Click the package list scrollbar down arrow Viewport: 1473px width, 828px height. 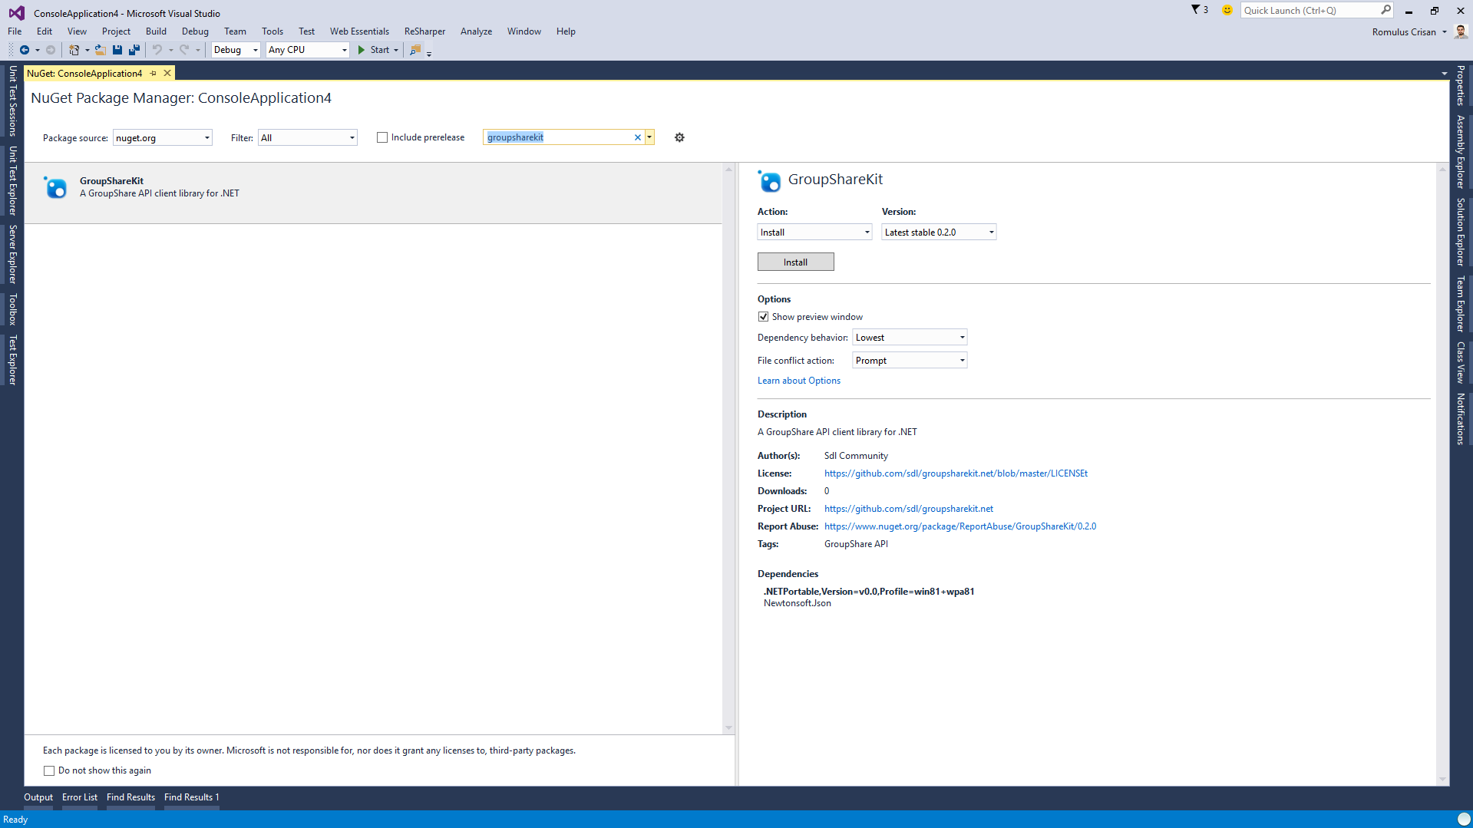pyautogui.click(x=728, y=728)
